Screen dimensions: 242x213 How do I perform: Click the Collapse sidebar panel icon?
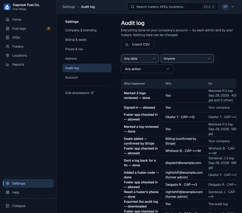click(x=8, y=206)
